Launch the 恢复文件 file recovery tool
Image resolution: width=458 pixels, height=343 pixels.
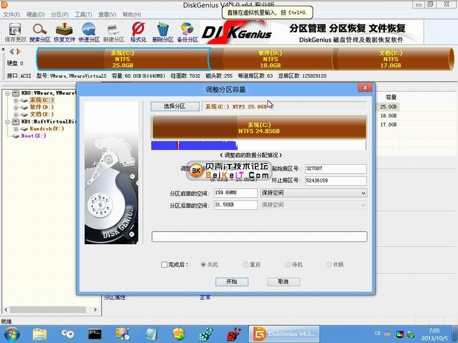[x=64, y=33]
